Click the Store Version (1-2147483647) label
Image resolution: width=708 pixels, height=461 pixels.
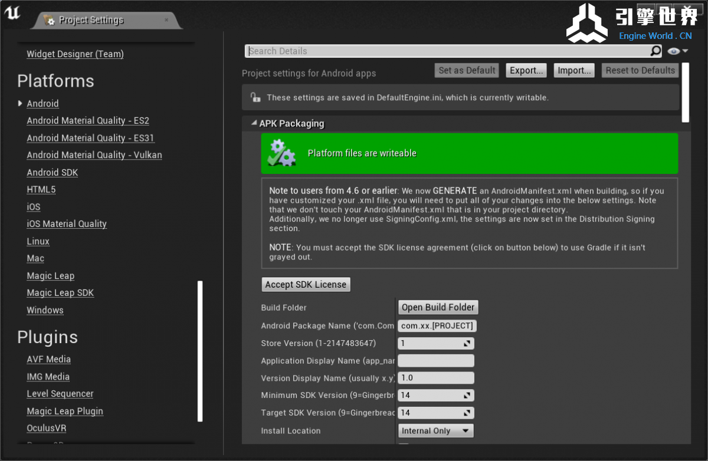319,343
